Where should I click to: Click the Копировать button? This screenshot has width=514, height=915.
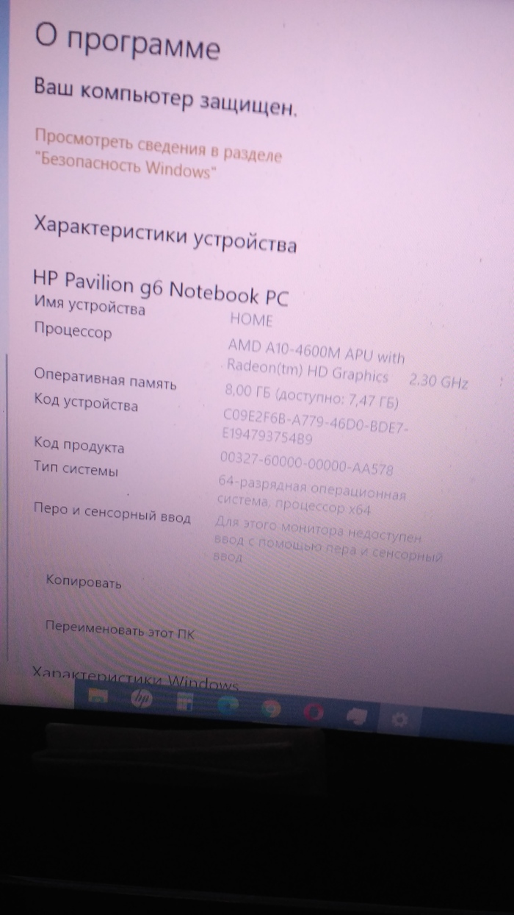[x=83, y=583]
